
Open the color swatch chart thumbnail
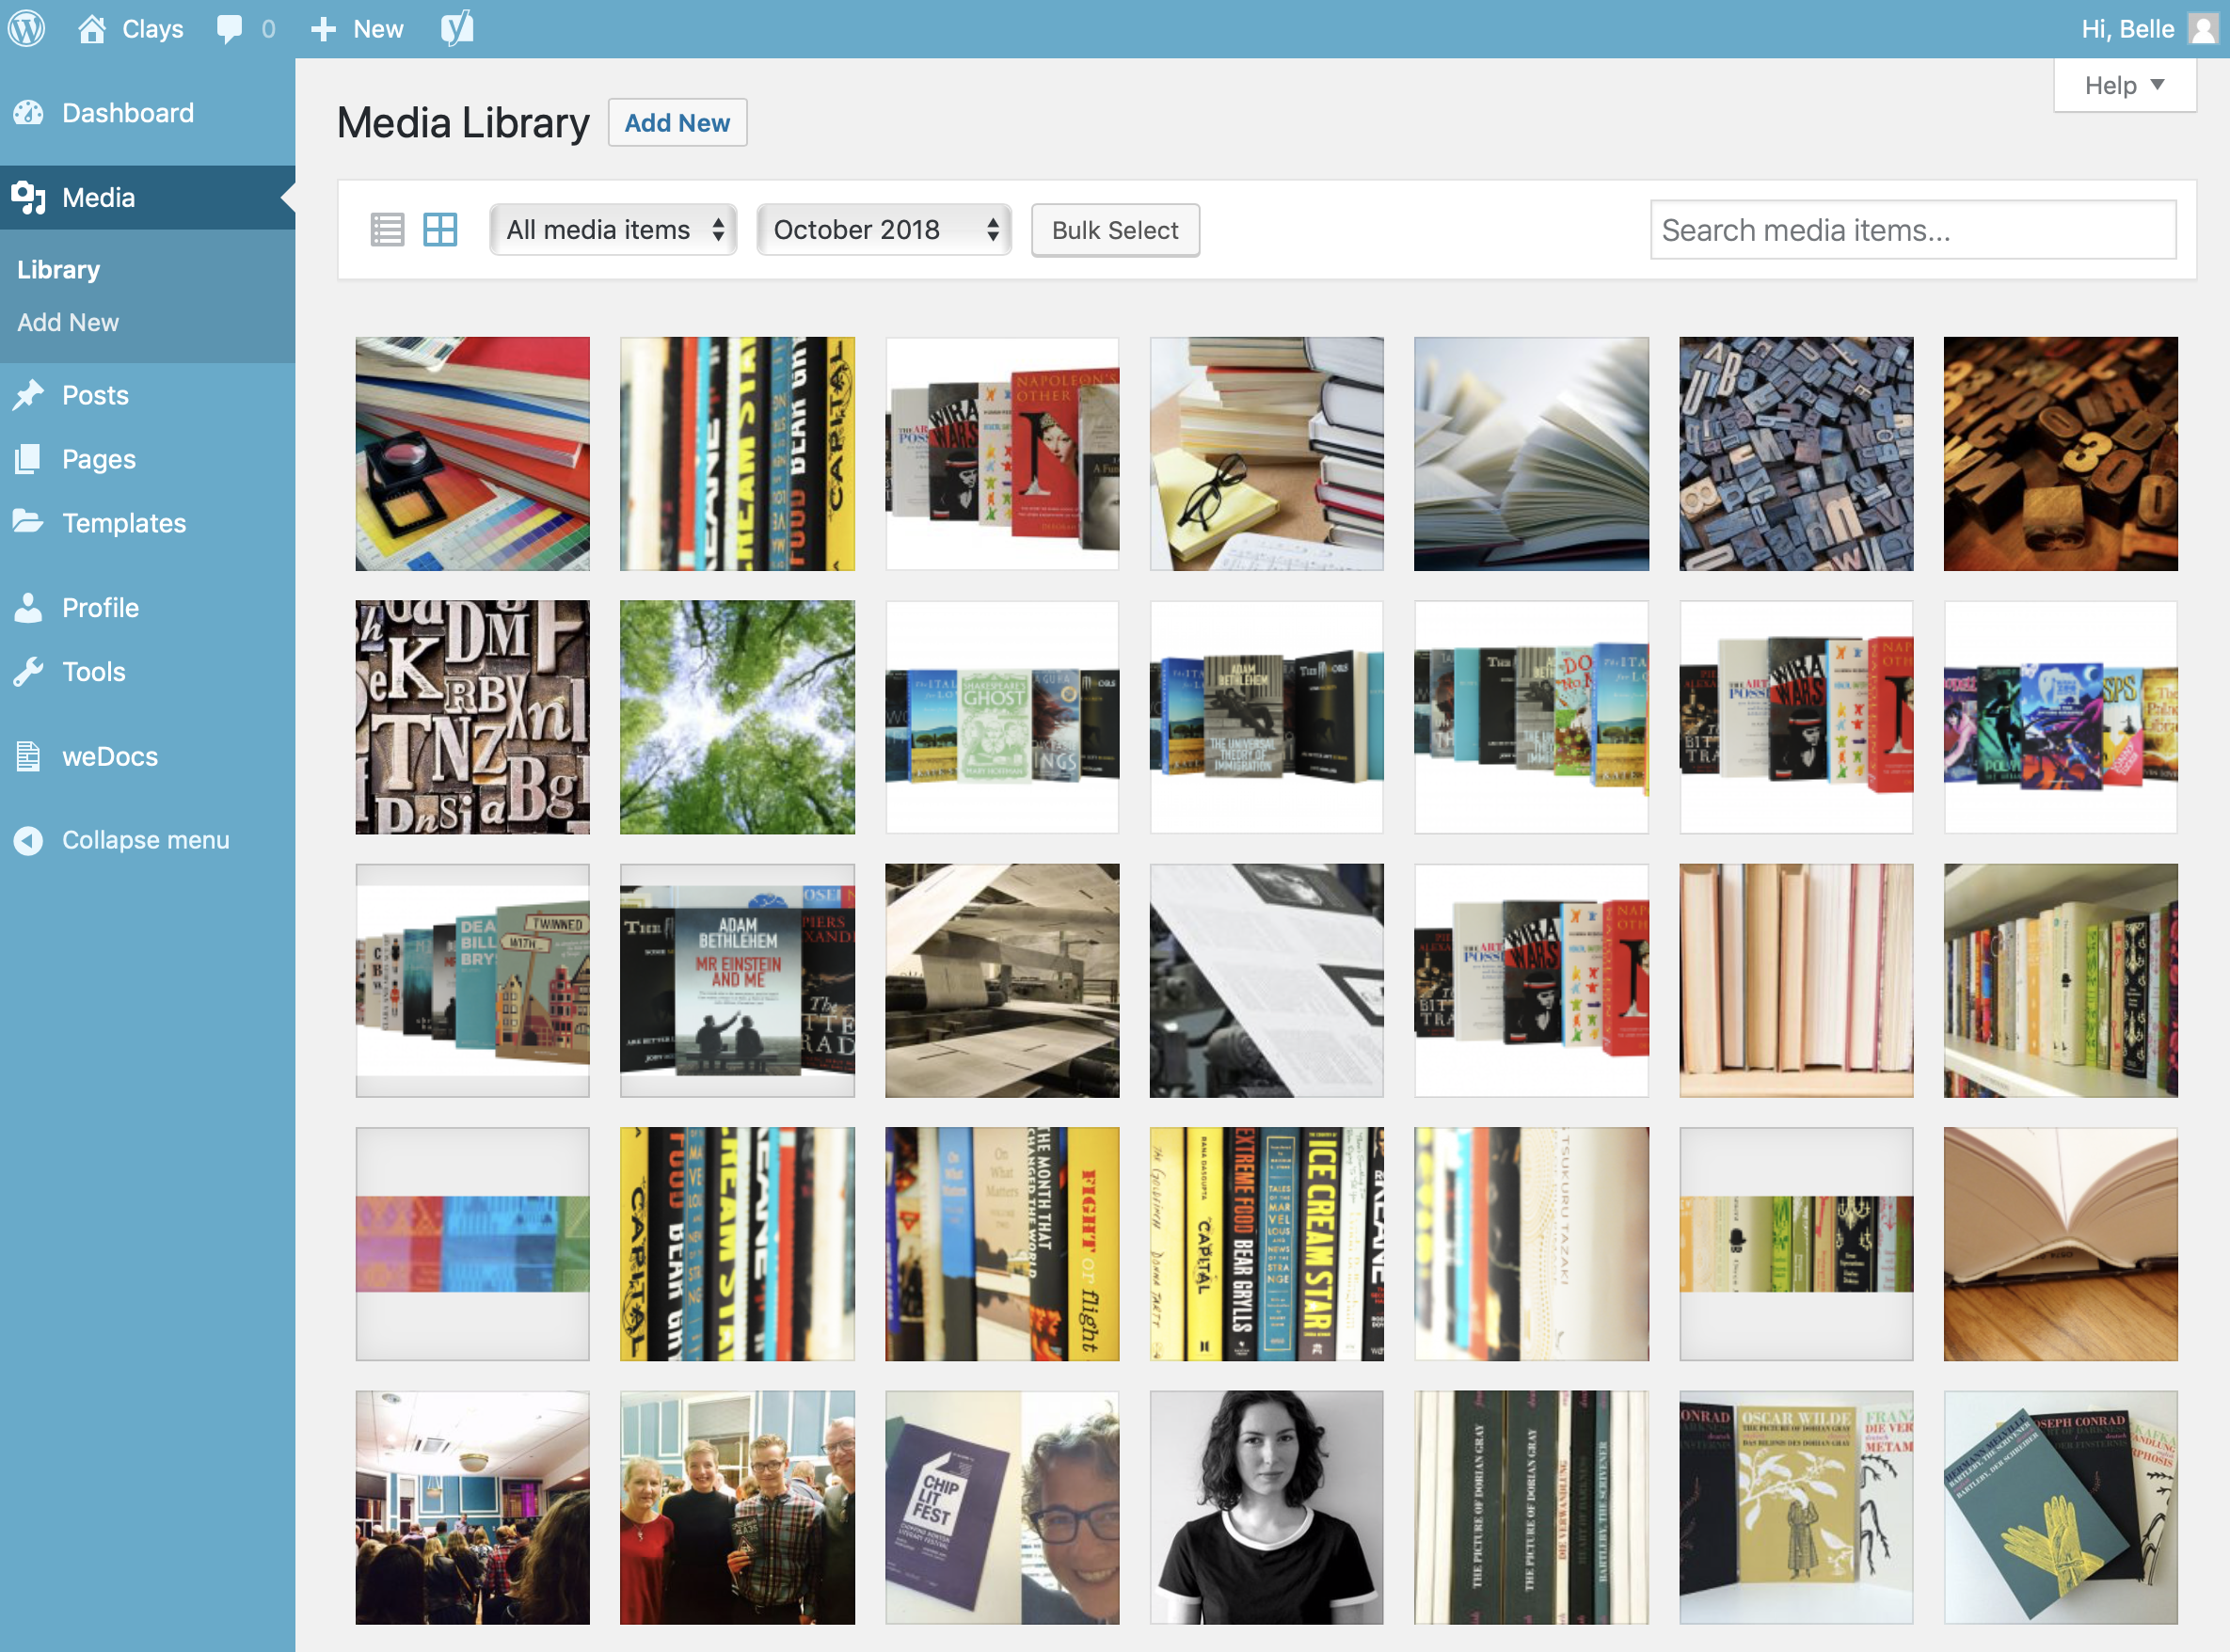pos(473,454)
